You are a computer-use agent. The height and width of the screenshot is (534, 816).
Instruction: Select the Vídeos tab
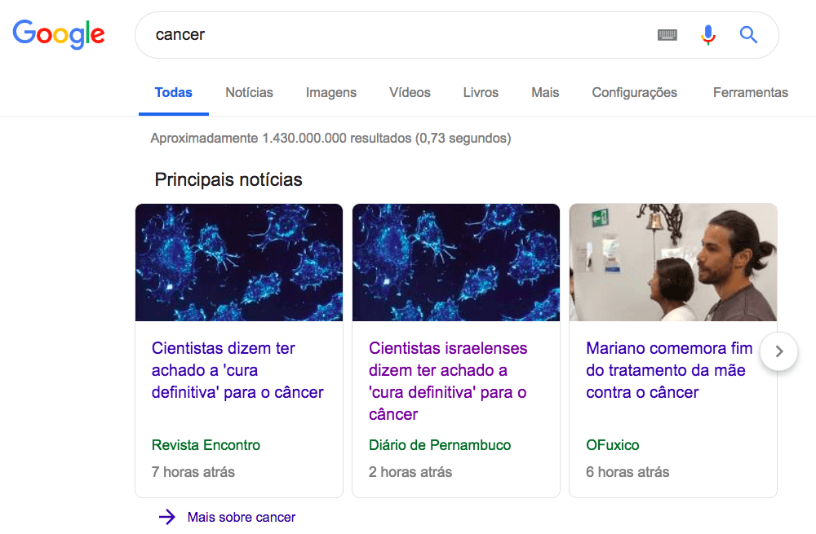click(x=410, y=92)
